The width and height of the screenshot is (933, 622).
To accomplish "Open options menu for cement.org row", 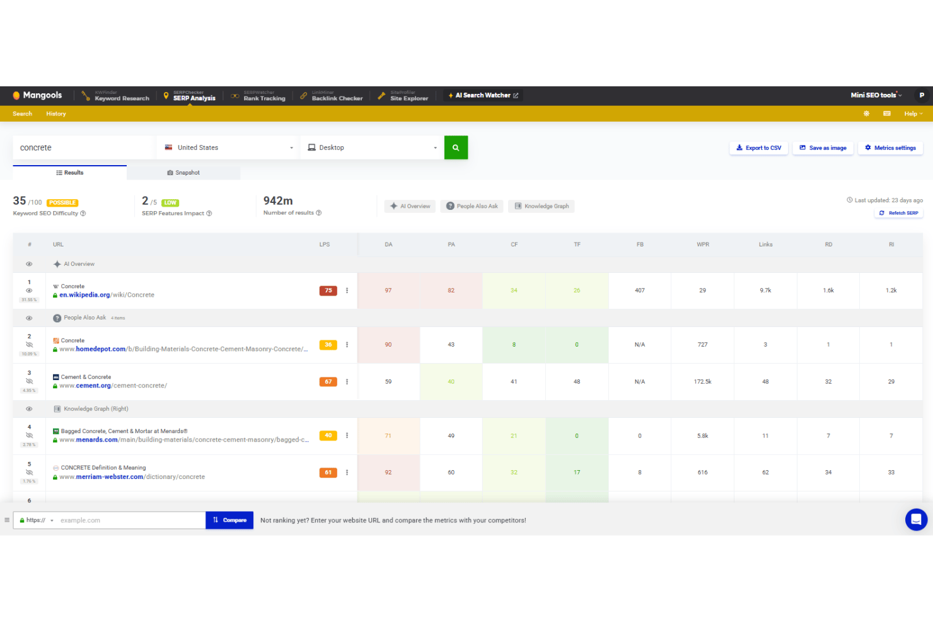I will [x=347, y=382].
